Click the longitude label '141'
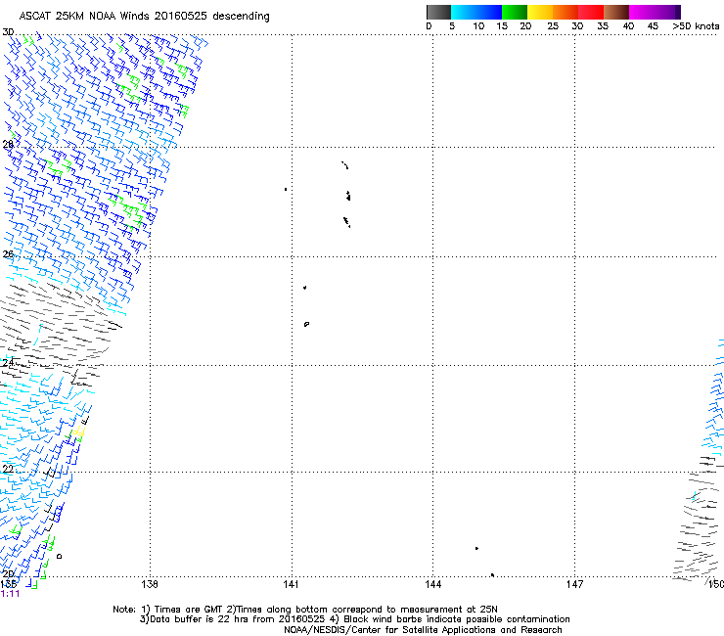 coord(291,585)
